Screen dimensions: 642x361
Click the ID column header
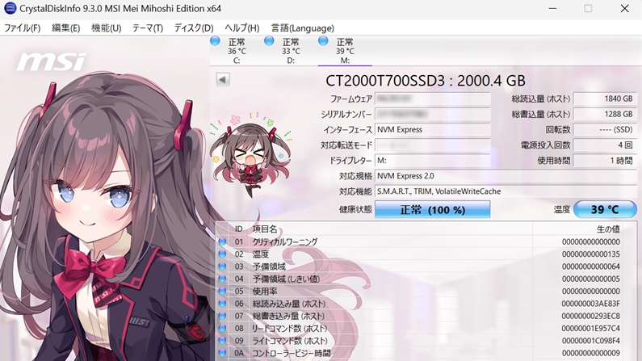(x=239, y=229)
